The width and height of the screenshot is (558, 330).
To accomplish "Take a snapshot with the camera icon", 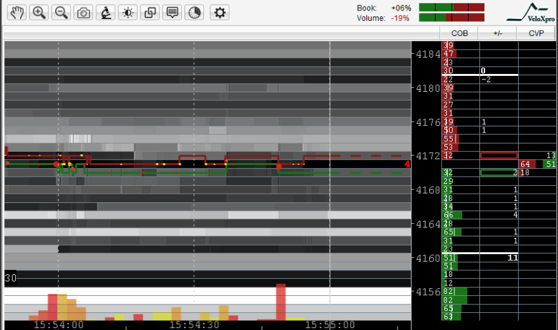I will (x=83, y=13).
